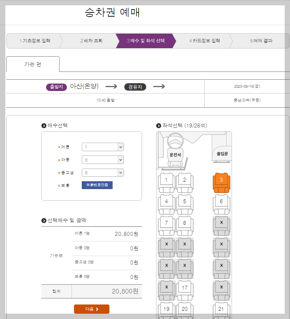Click the 아동 0명 row label

tap(82, 248)
